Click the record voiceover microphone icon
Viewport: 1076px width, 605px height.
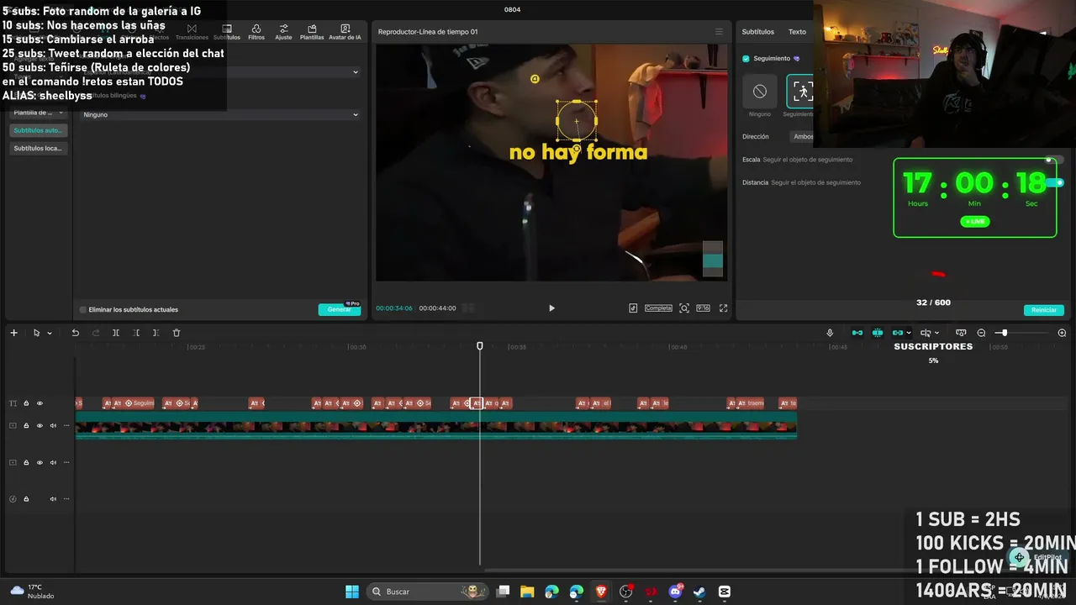[830, 333]
